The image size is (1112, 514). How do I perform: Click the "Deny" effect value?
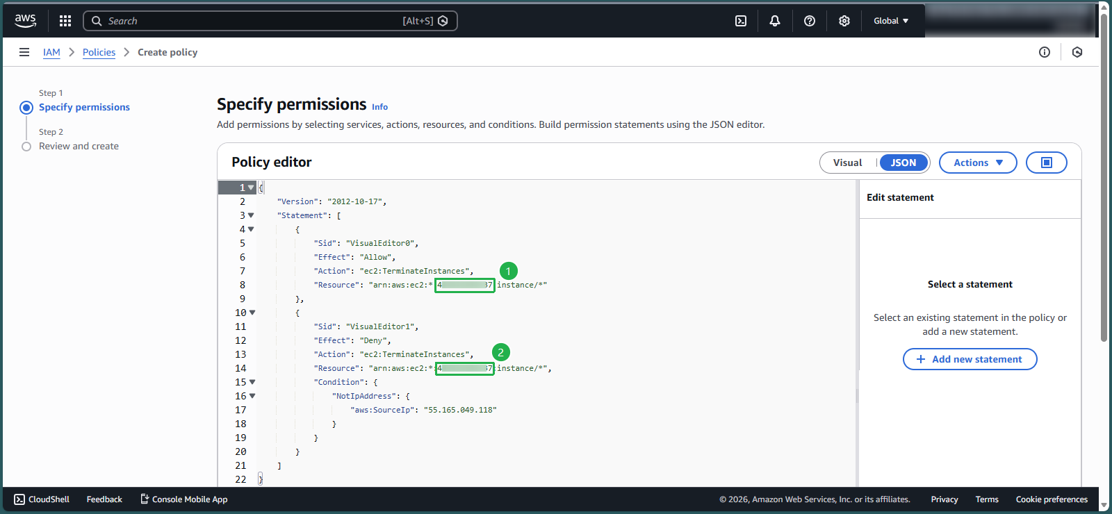[373, 340]
